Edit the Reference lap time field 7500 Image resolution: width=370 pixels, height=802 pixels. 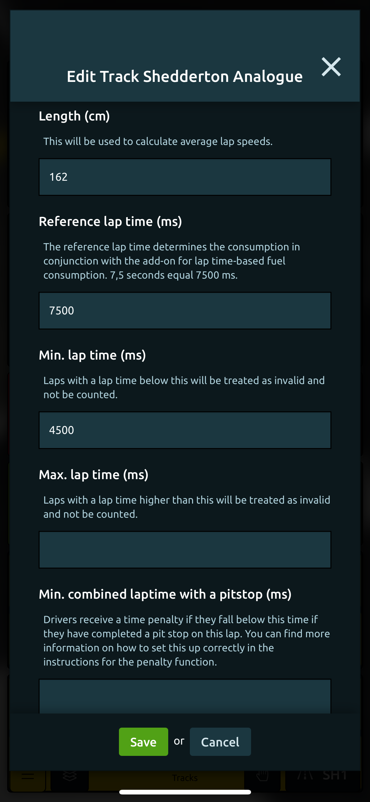(185, 311)
